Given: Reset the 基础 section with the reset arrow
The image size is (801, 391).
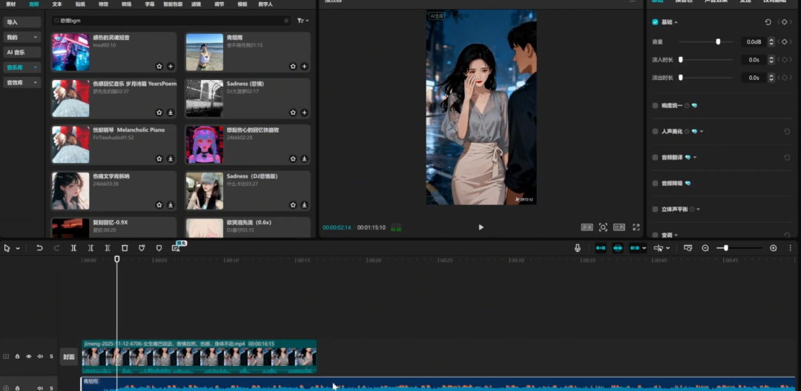Looking at the screenshot, I should (x=768, y=22).
